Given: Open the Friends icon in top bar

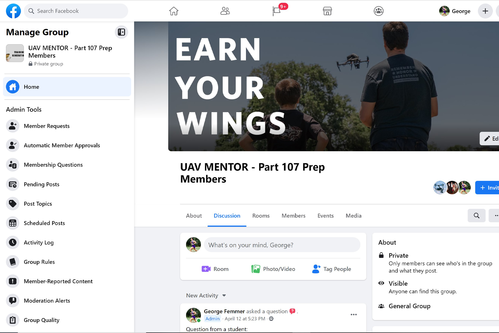Looking at the screenshot, I should point(225,11).
